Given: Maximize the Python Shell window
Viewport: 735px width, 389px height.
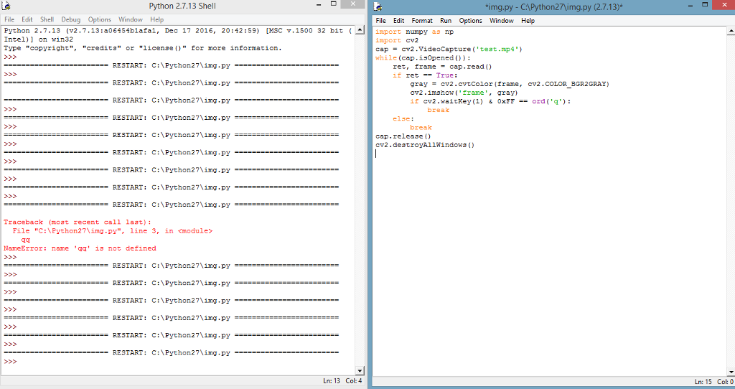Looking at the screenshot, I should coord(334,4).
